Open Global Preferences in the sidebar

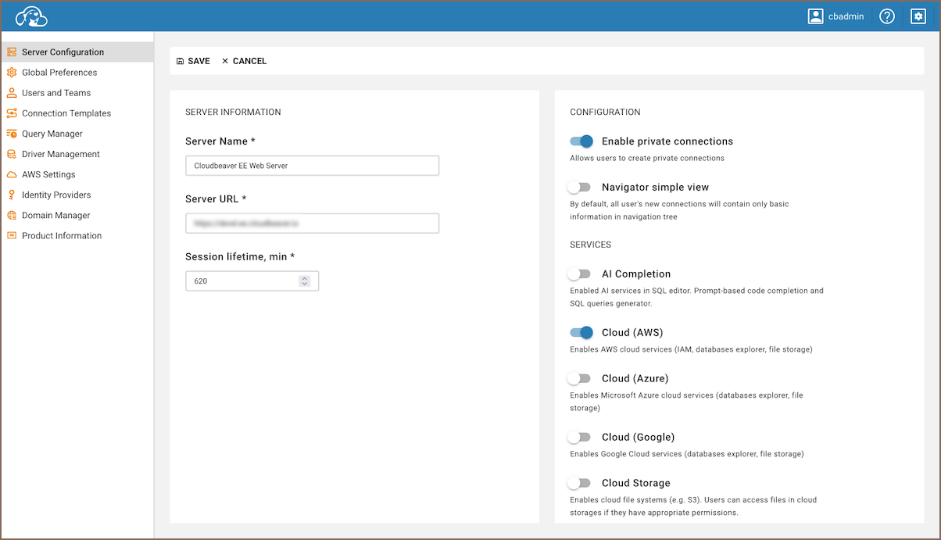coord(59,73)
